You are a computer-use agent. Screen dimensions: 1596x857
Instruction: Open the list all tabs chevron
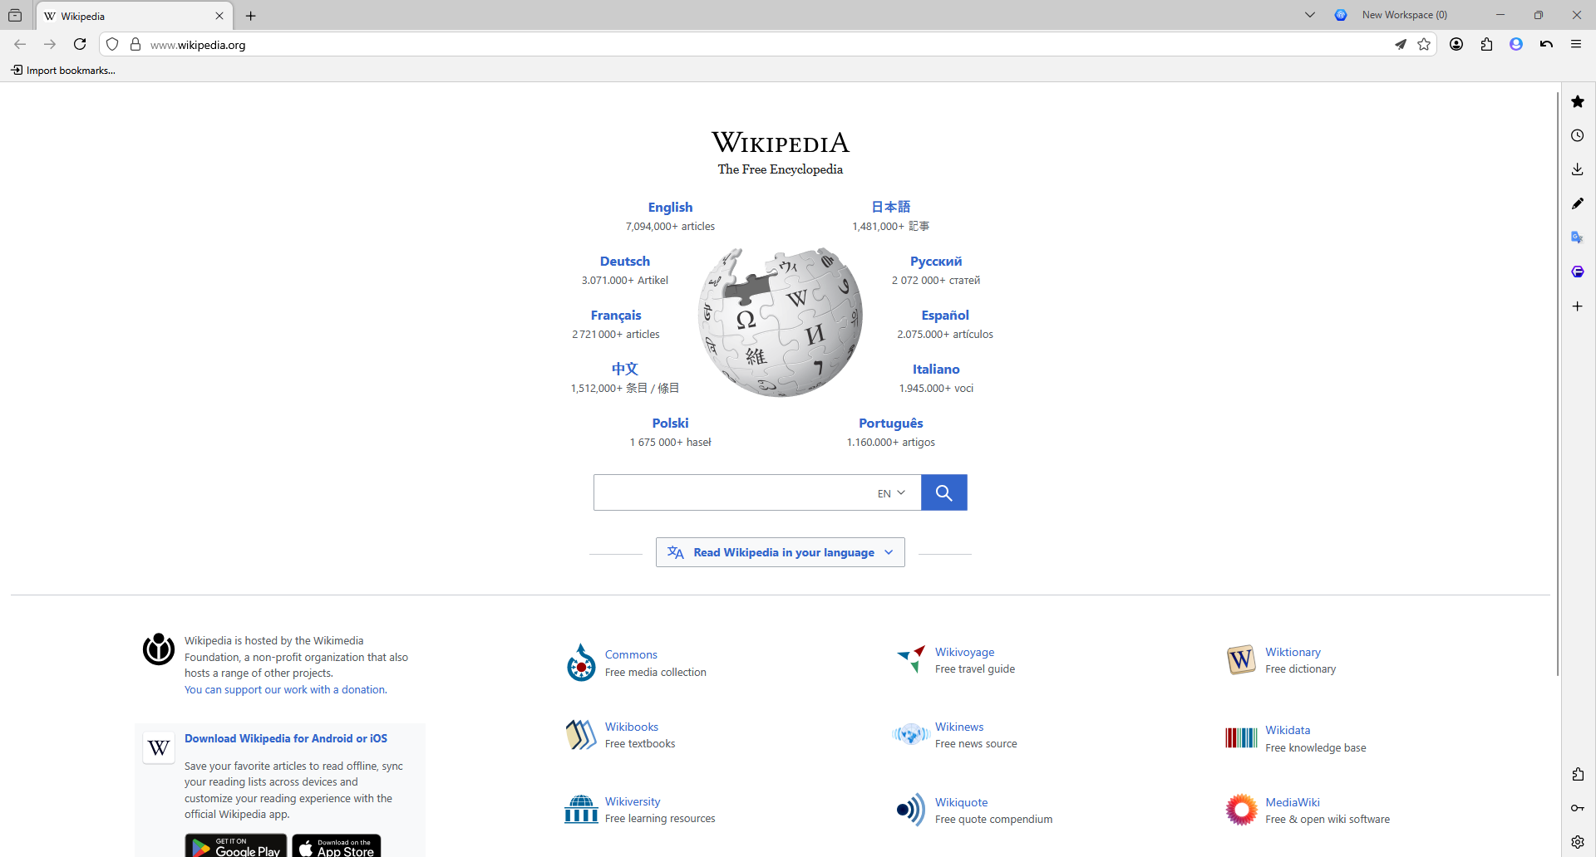1310,15
